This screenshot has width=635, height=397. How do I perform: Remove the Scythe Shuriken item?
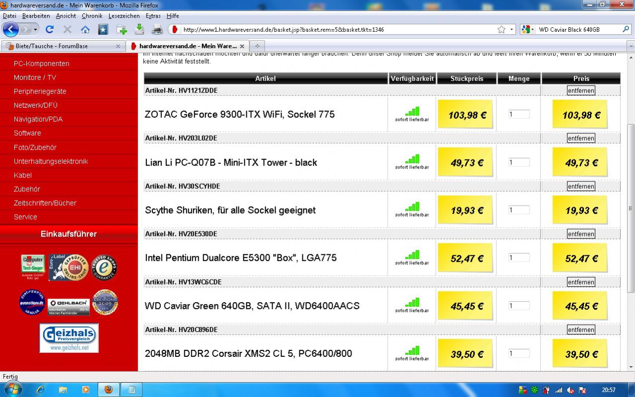(x=581, y=186)
